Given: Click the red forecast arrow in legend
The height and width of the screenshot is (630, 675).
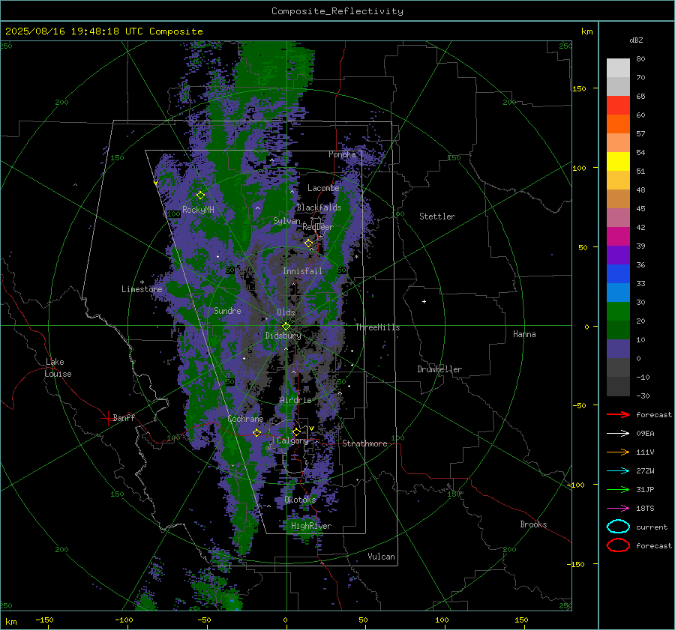Looking at the screenshot, I should click(x=618, y=414).
